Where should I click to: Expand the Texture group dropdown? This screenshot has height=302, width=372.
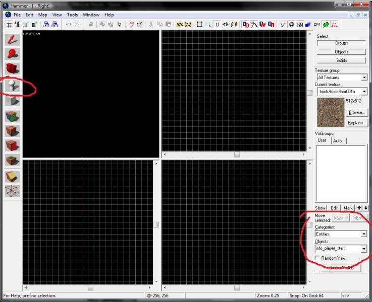pyautogui.click(x=364, y=78)
